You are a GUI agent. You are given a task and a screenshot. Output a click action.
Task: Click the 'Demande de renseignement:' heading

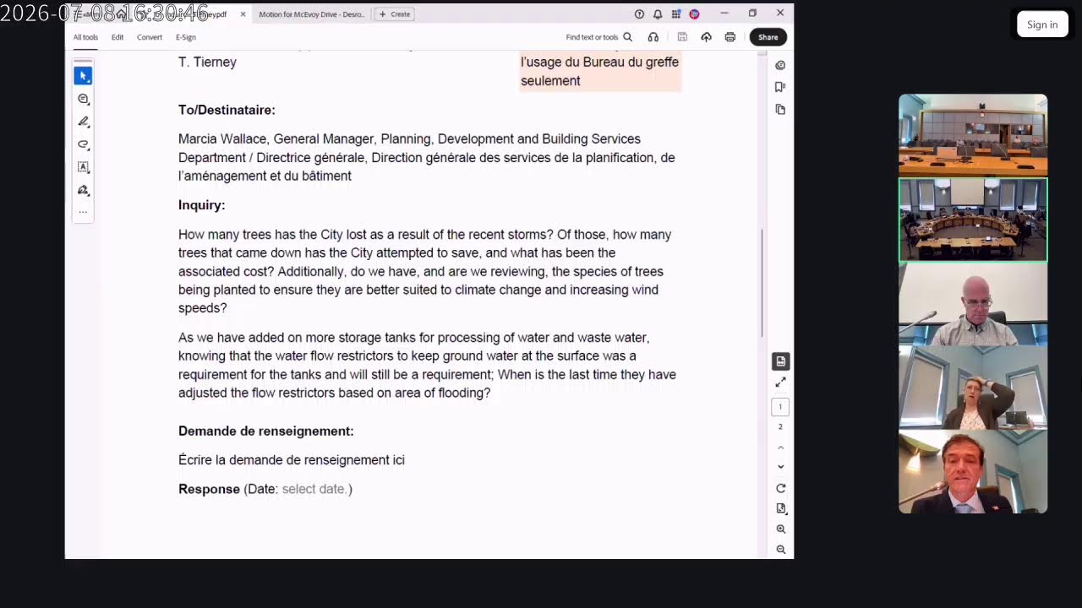pos(265,431)
